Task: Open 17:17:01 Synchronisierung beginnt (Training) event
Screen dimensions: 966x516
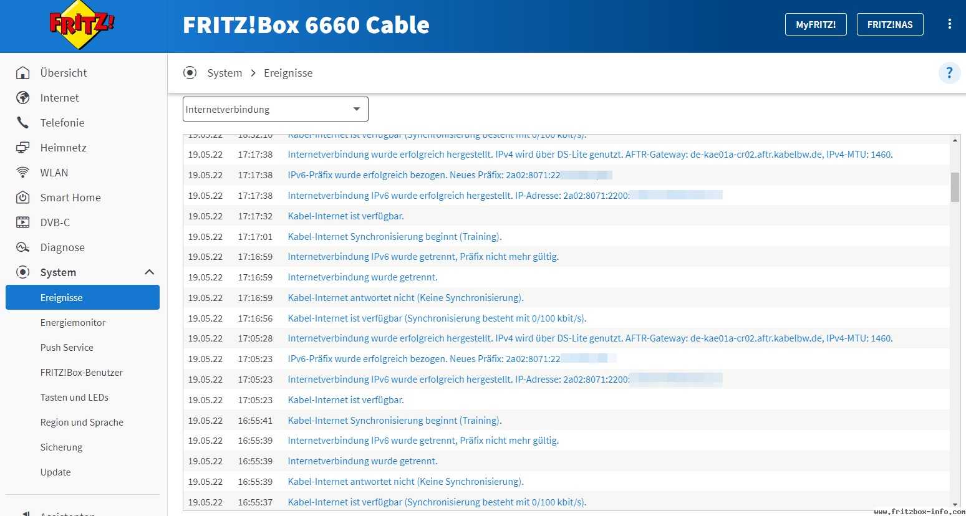Action: (x=395, y=237)
